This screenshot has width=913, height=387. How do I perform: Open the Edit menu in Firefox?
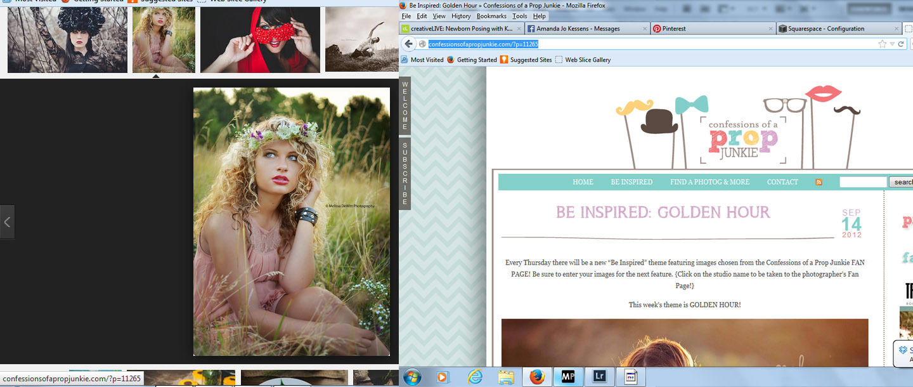pos(422,16)
